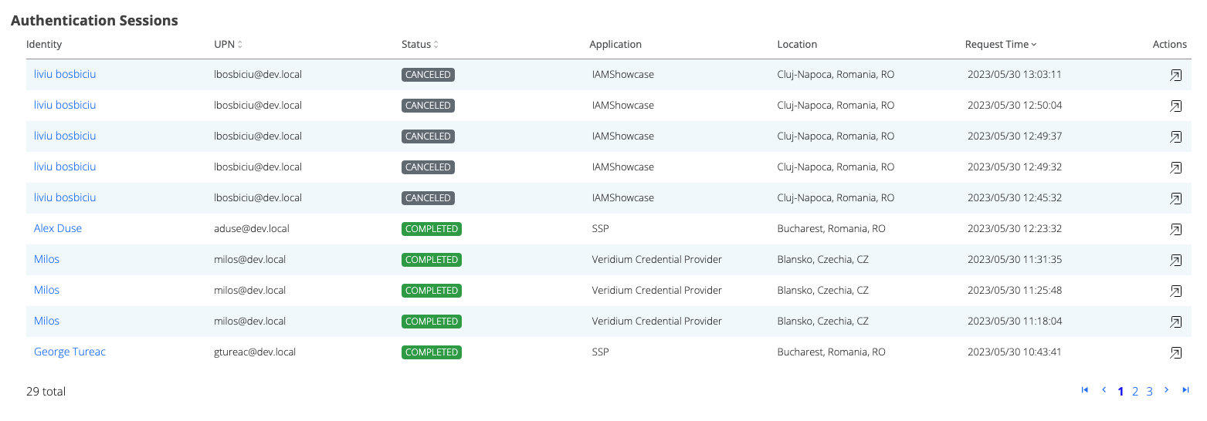Open action icon for George Tureac session

(1175, 352)
